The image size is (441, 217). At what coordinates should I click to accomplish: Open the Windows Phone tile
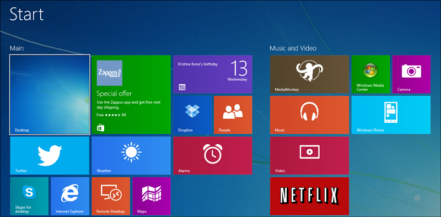[391, 115]
